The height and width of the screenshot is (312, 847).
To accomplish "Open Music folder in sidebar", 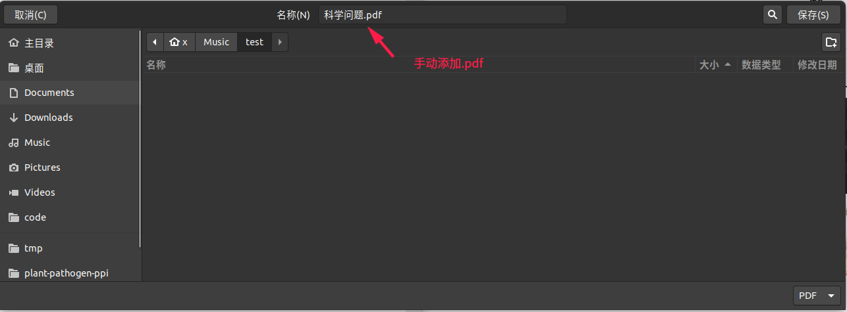I will 70,143.
